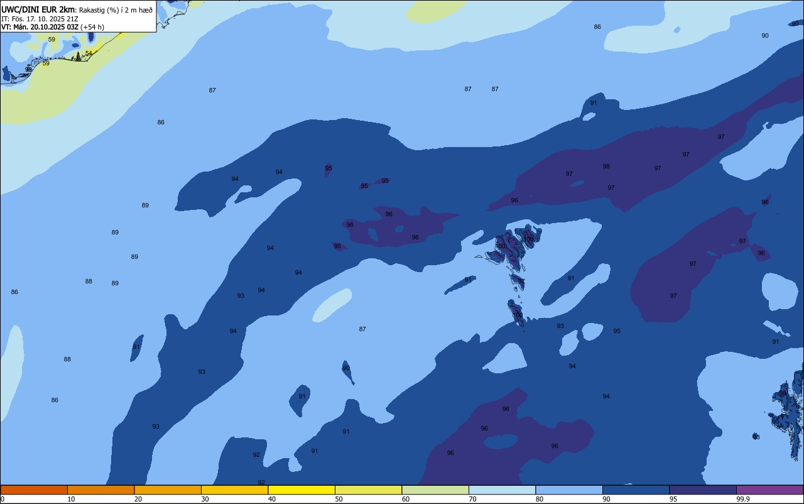The image size is (804, 504).
Task: Select the 'IT: Fös. 17. 10. 2025 21Z' line
Action: click(x=40, y=19)
